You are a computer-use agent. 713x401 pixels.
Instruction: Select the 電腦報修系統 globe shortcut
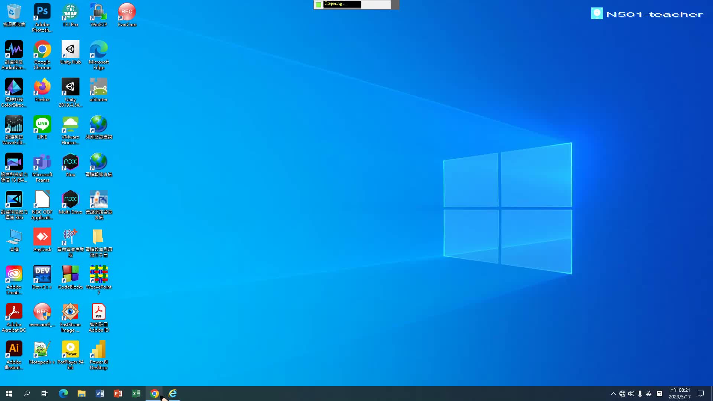pos(98,165)
